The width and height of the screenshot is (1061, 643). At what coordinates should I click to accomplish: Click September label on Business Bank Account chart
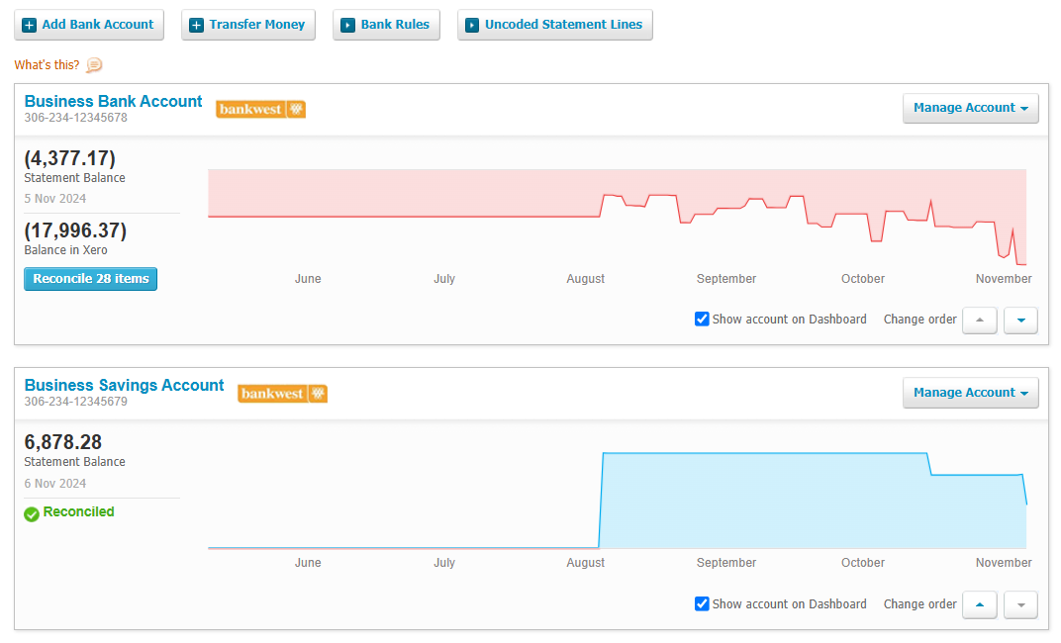tap(726, 279)
